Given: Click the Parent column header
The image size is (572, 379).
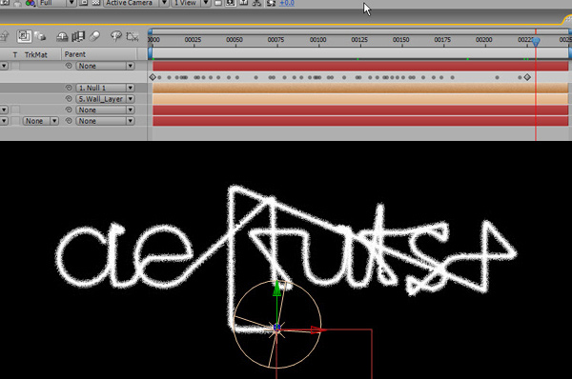Looking at the screenshot, I should (74, 54).
